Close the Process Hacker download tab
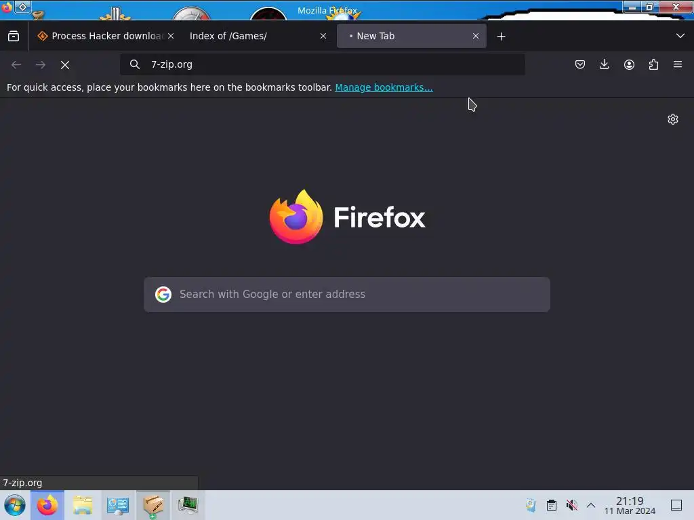The height and width of the screenshot is (520, 694). point(171,37)
